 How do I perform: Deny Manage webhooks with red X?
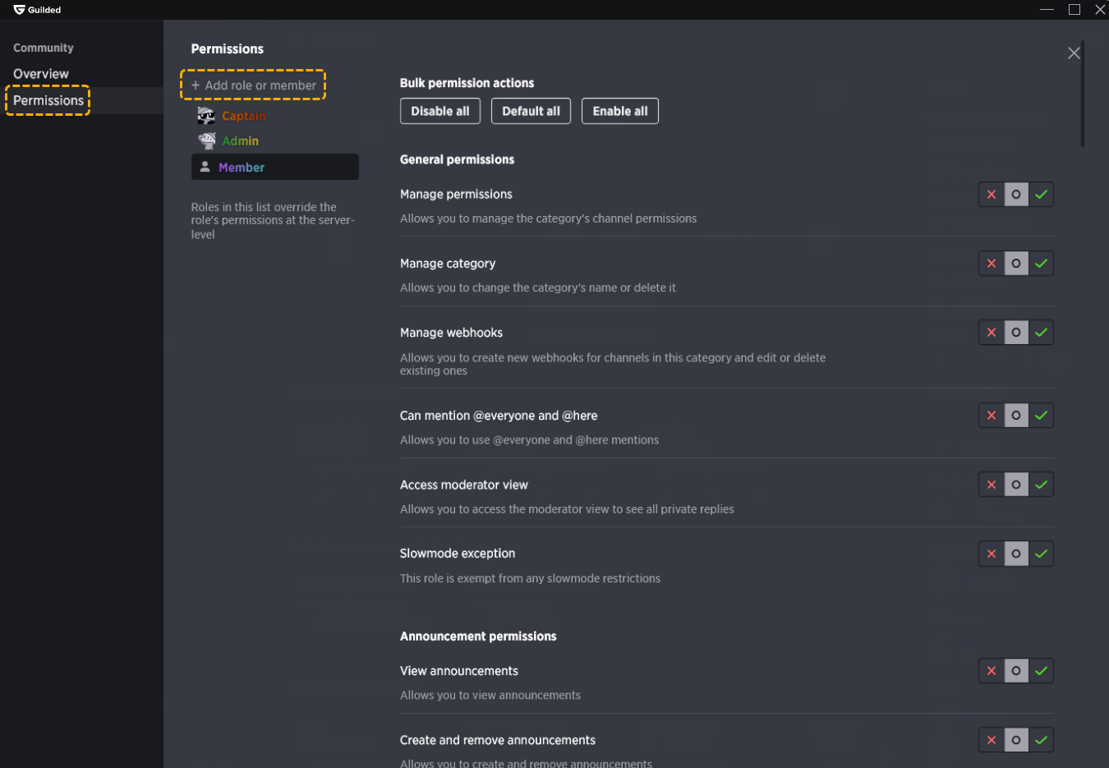[x=992, y=333]
